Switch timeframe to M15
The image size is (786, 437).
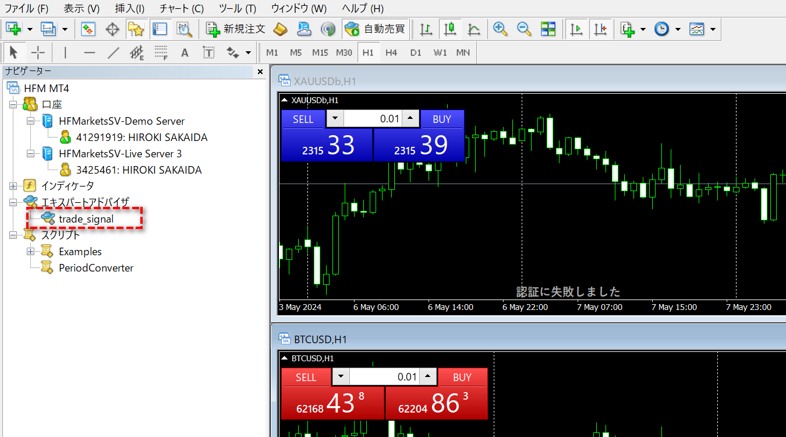(320, 52)
